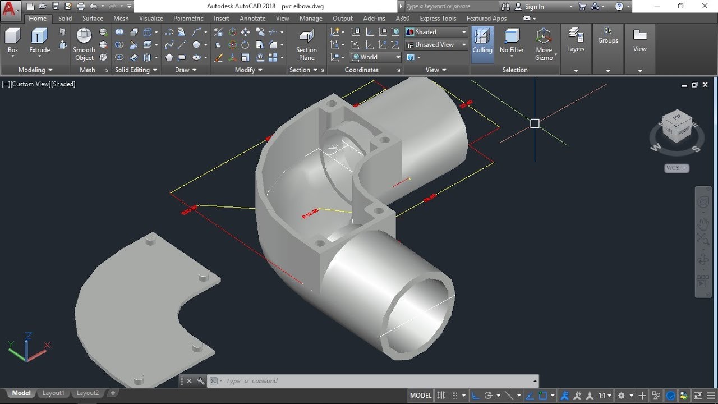Image resolution: width=718 pixels, height=404 pixels.
Task: Click the Section Plane tool
Action: click(307, 45)
